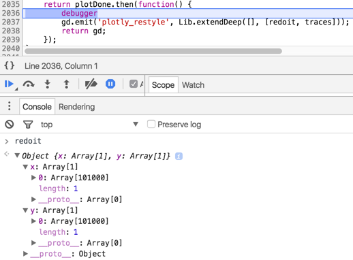Click plotDone.then code on line 2035
The image size is (353, 260).
tap(104, 4)
